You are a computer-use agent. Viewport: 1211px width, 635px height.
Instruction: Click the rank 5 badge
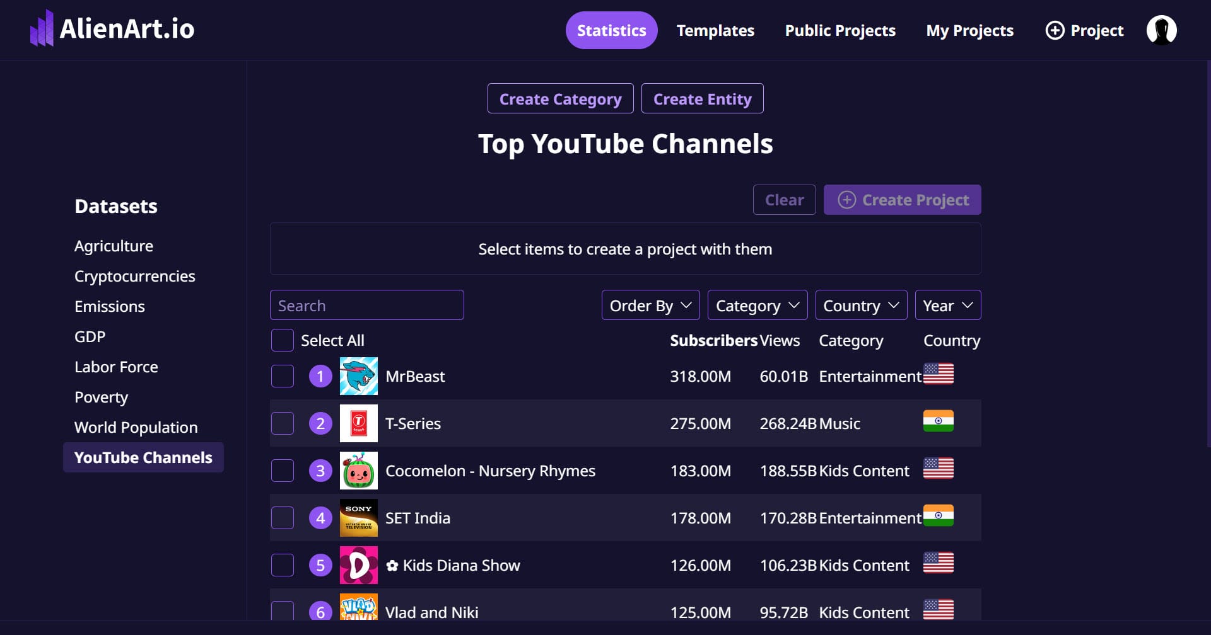(x=320, y=565)
